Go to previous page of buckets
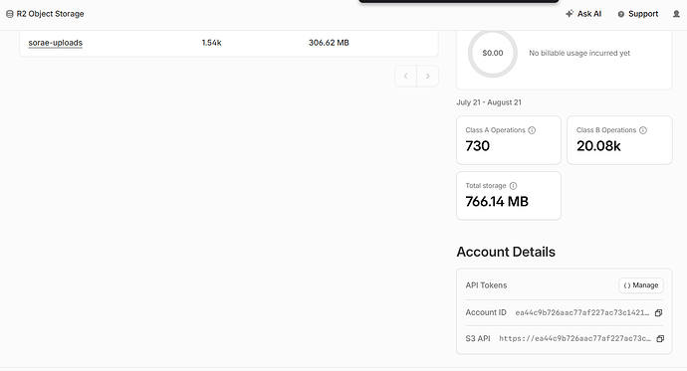This screenshot has width=687, height=371. tap(405, 77)
